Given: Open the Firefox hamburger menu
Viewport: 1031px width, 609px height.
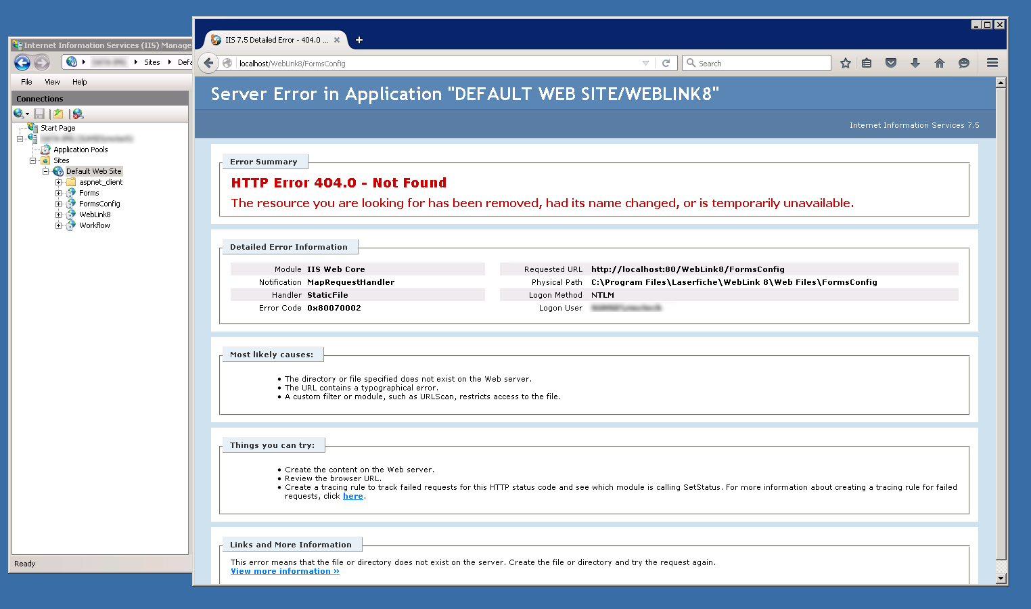Looking at the screenshot, I should pyautogui.click(x=992, y=63).
